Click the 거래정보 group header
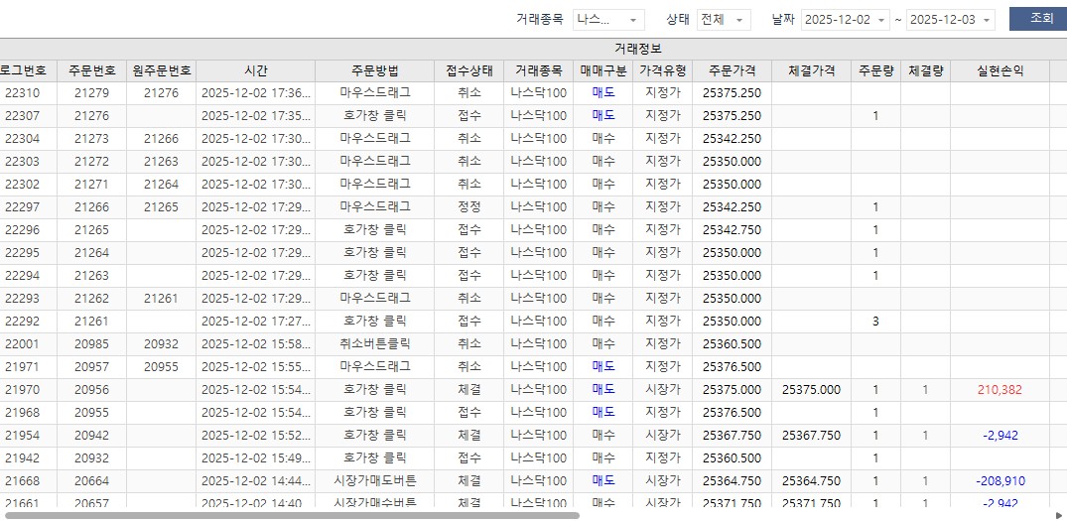Screen dimensions: 1067x521 (x=637, y=49)
